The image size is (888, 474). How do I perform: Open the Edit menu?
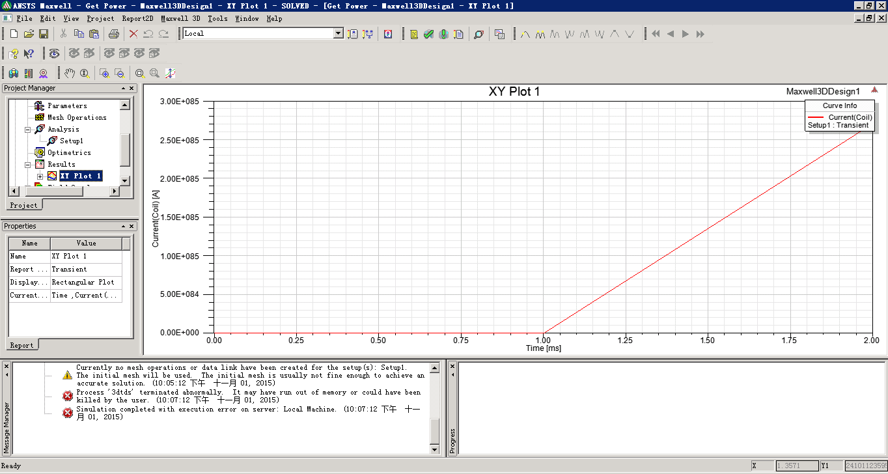point(48,18)
